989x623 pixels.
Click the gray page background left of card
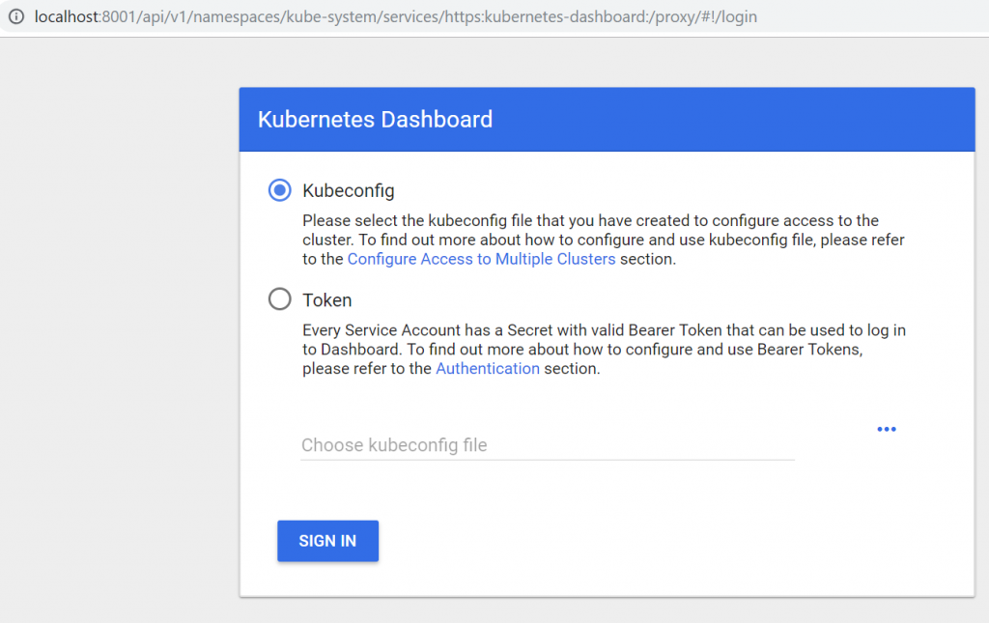(116, 338)
